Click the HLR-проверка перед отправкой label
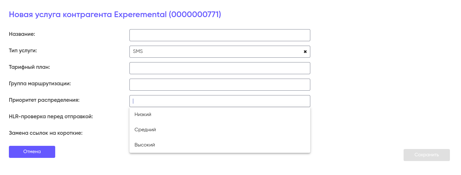The width and height of the screenshot is (461, 175). pos(51,117)
